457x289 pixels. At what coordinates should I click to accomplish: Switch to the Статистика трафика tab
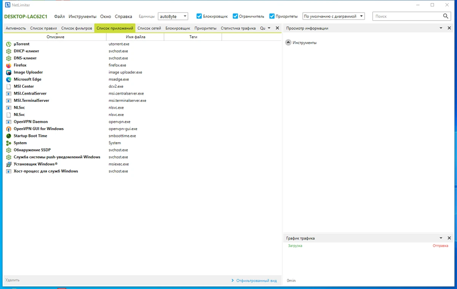pos(238,28)
